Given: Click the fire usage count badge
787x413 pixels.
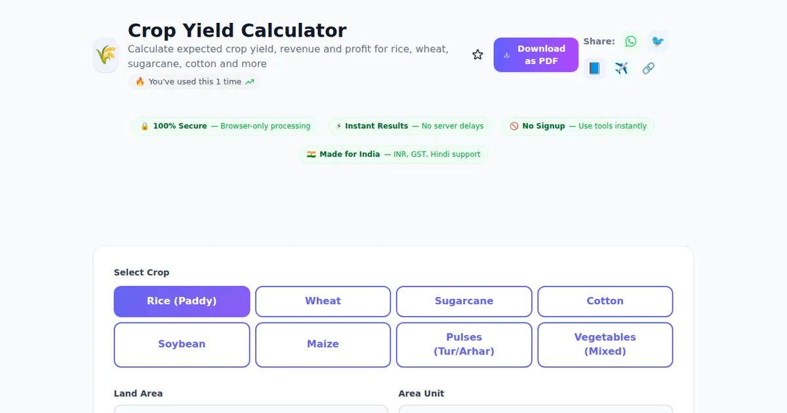Looking at the screenshot, I should pos(194,82).
